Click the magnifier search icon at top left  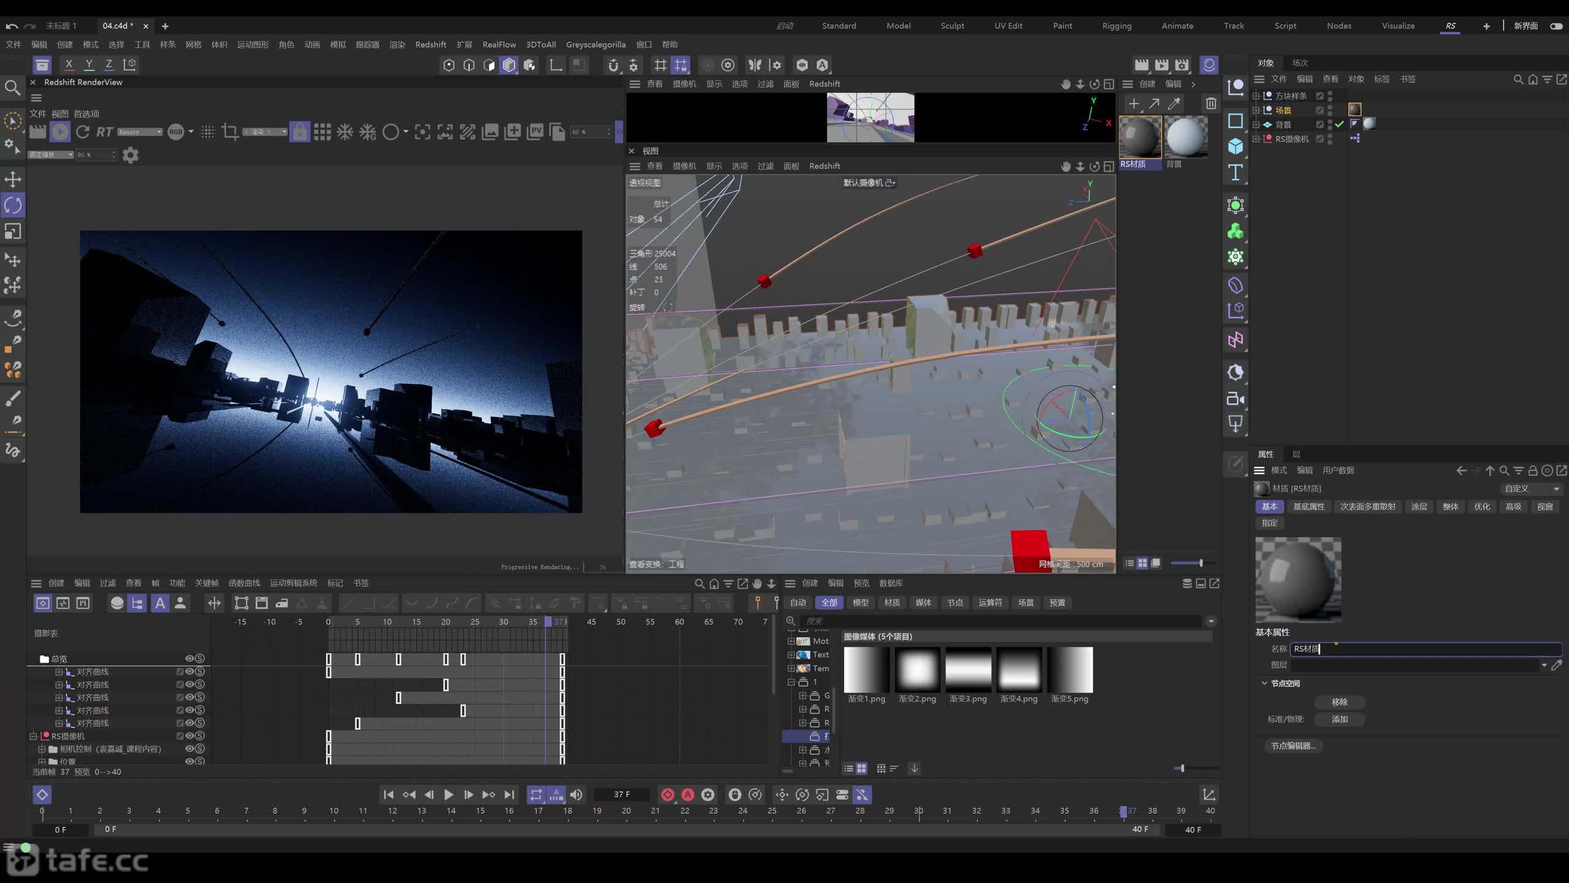[x=12, y=88]
